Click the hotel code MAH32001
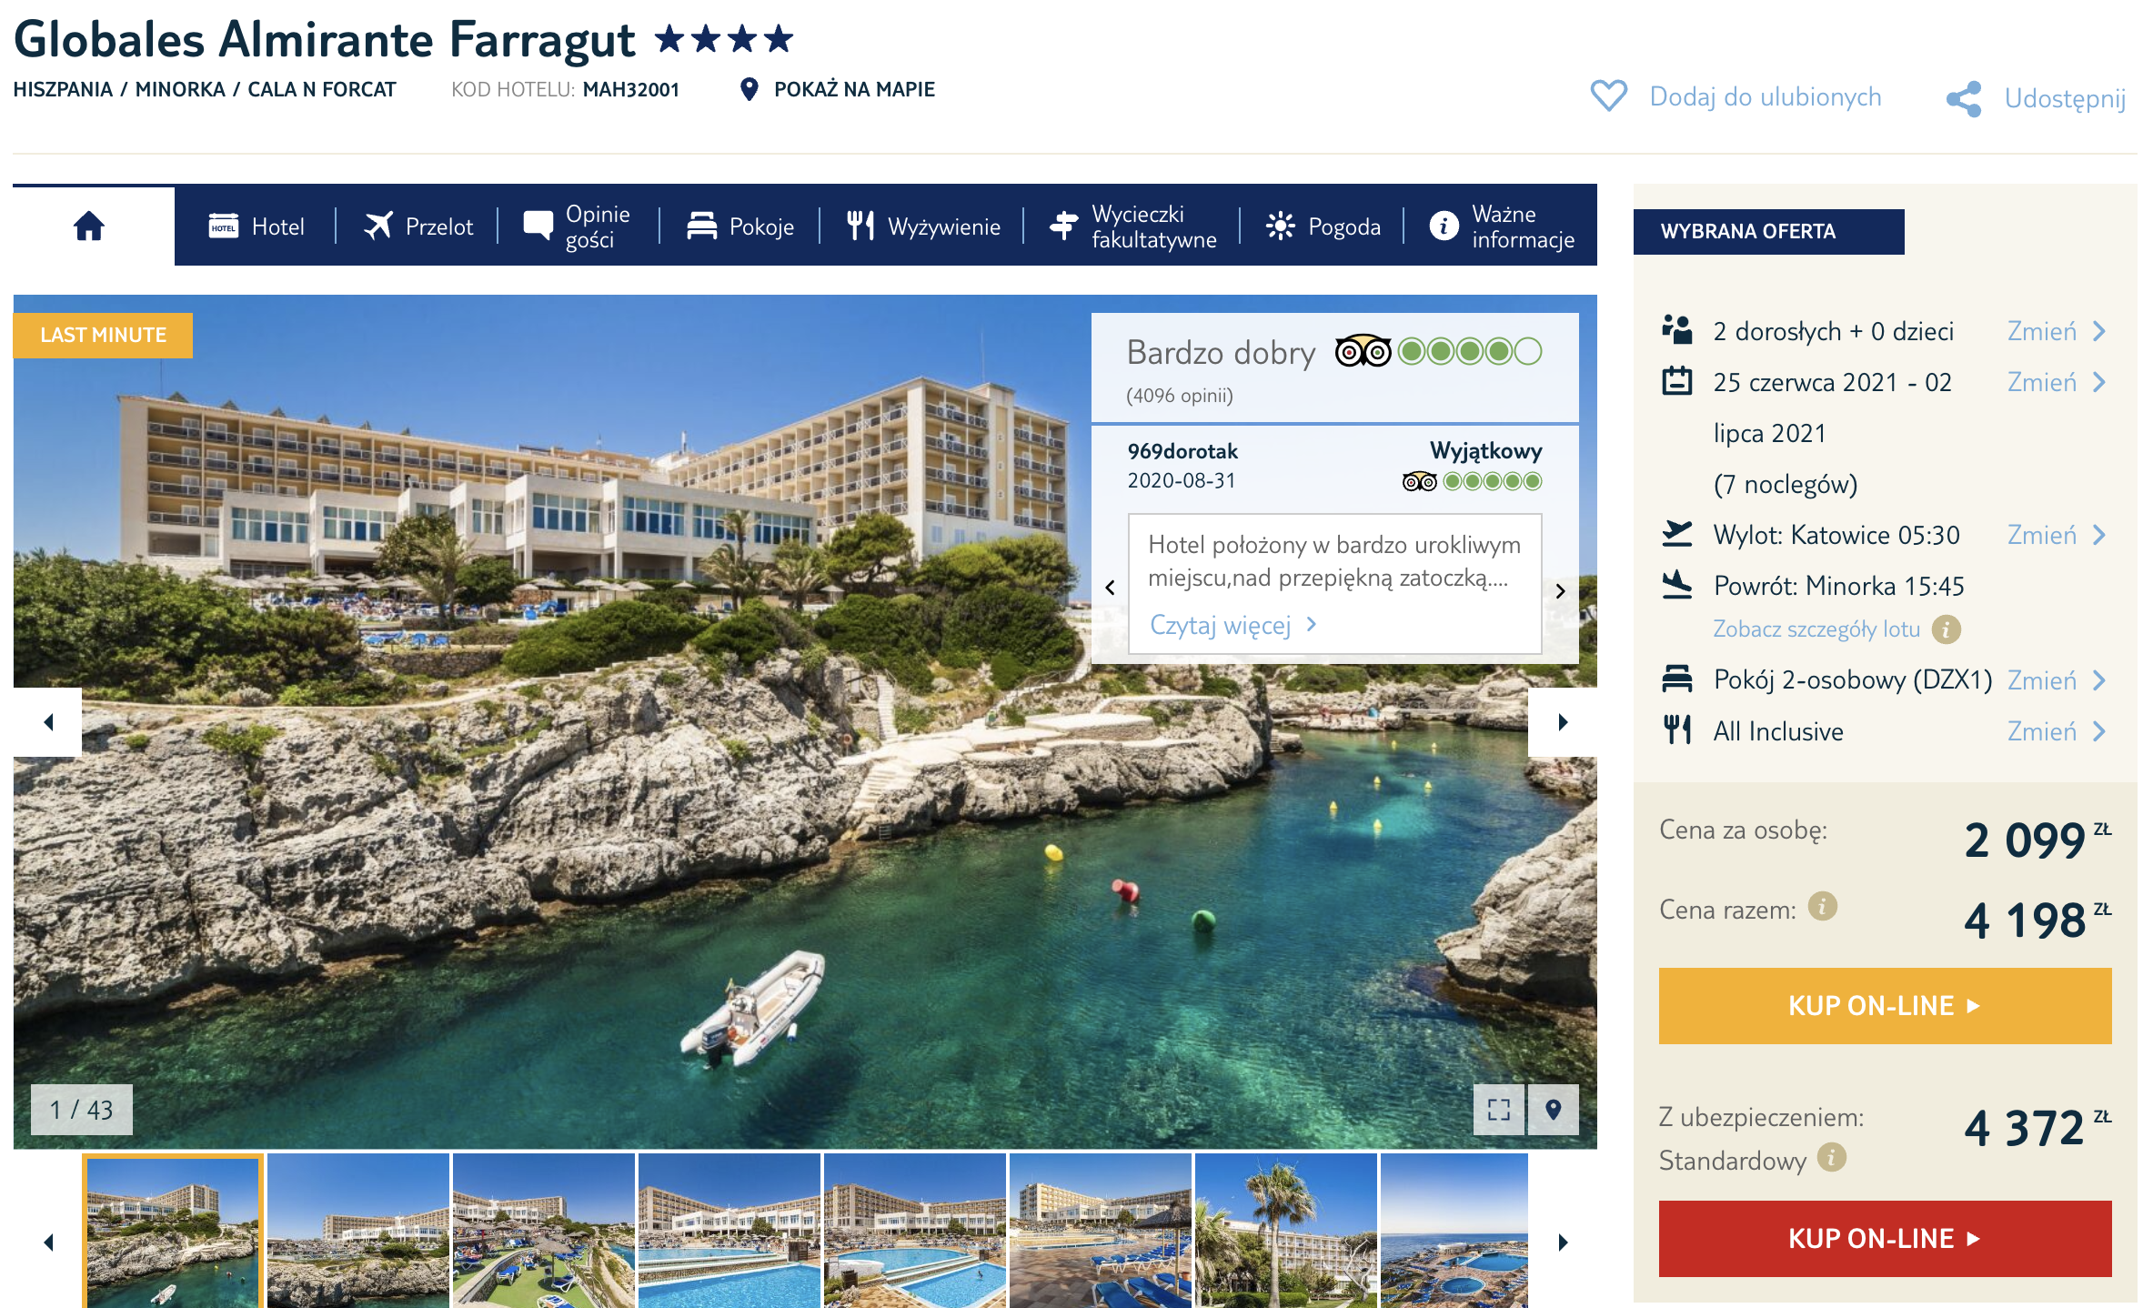2143x1308 pixels. [x=631, y=89]
